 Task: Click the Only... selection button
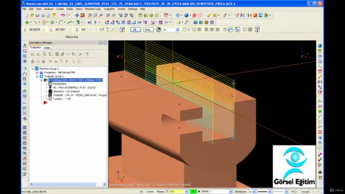(x=149, y=30)
